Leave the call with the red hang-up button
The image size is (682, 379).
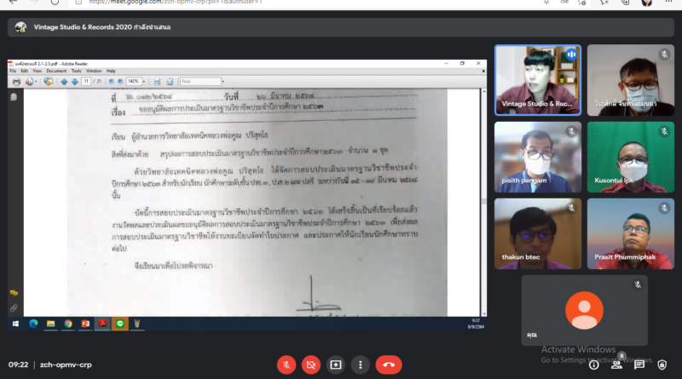389,365
